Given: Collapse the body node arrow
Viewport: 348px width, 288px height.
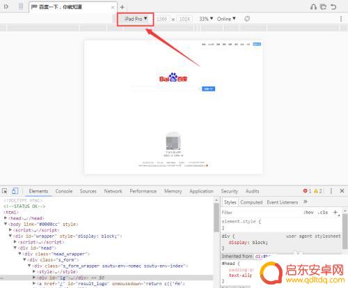Looking at the screenshot, I should pyautogui.click(x=6, y=224).
